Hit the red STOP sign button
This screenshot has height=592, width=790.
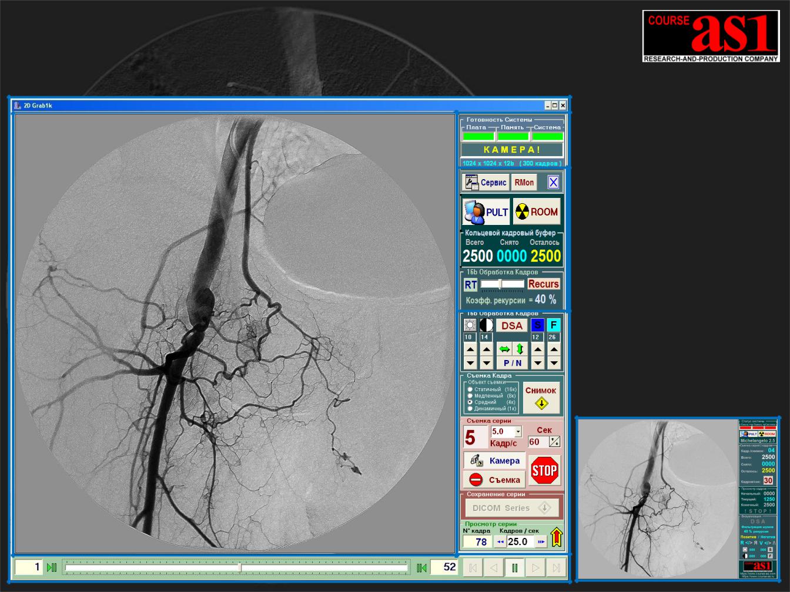(544, 470)
